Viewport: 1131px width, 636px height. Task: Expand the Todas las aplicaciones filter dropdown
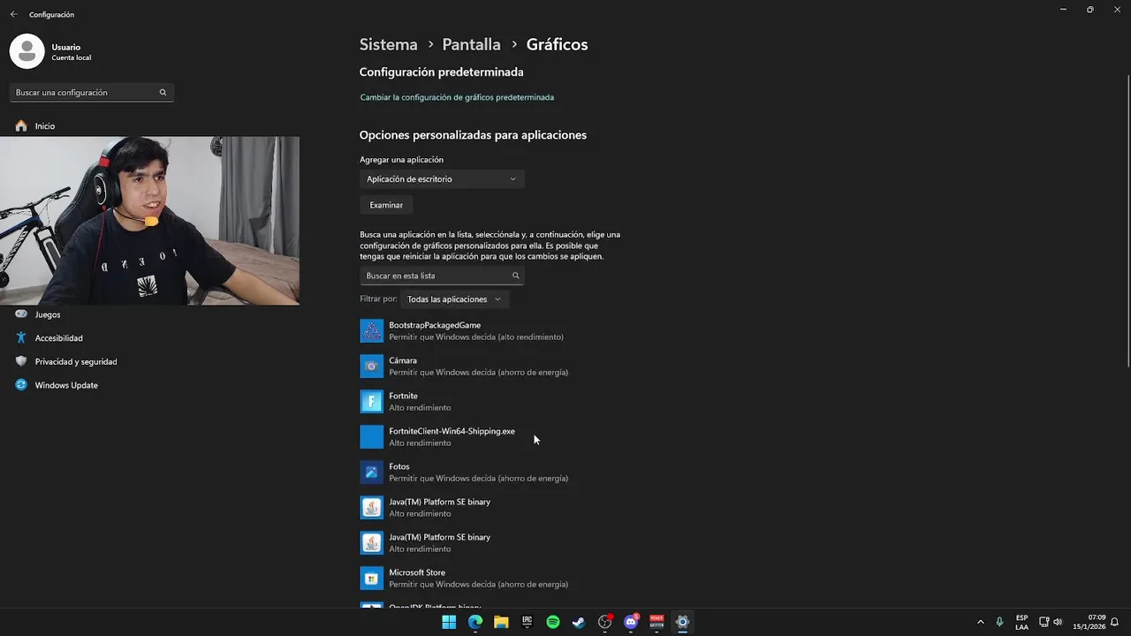coord(455,299)
